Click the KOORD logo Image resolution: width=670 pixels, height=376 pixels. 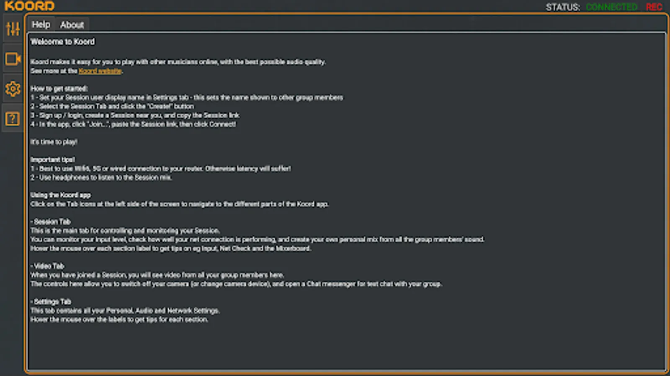coord(29,6)
